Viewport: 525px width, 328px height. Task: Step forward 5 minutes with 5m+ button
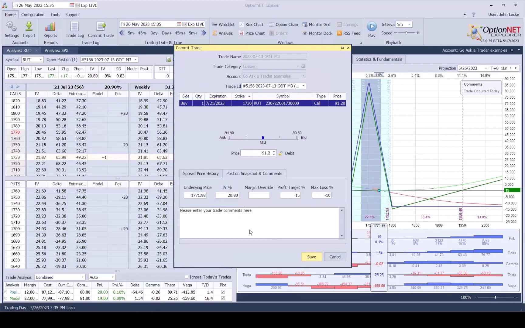[193, 33]
